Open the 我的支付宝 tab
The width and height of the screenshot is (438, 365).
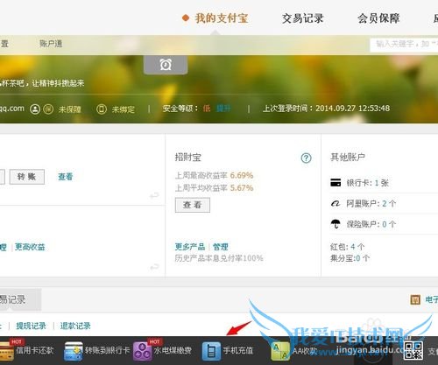[x=222, y=18]
